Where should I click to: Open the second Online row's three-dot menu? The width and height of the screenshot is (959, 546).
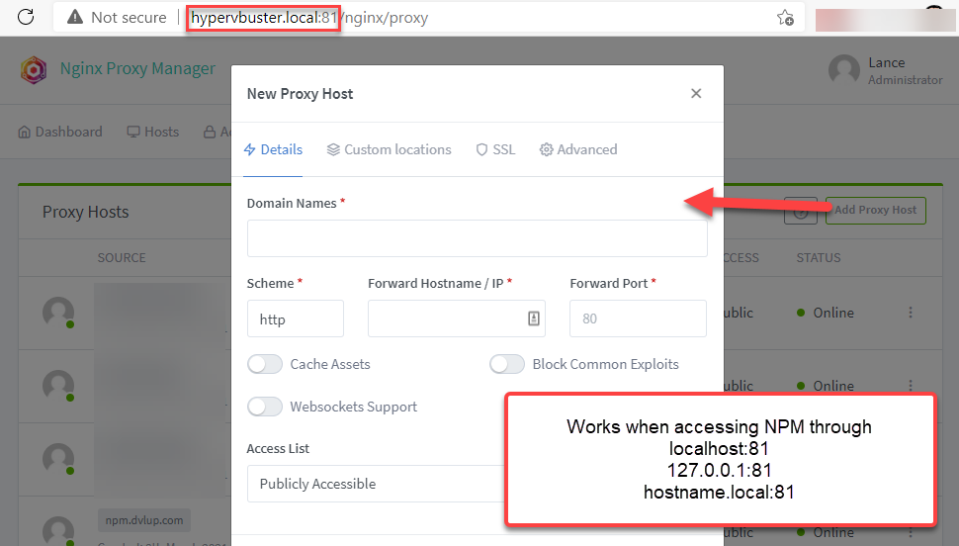[x=911, y=386]
